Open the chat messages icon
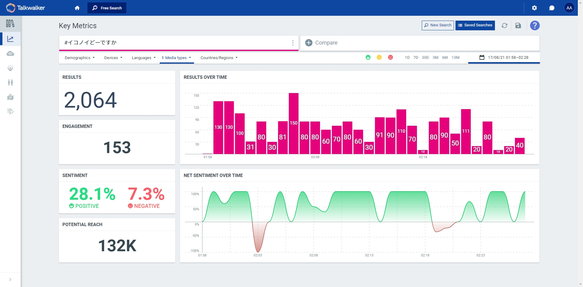 552,8
